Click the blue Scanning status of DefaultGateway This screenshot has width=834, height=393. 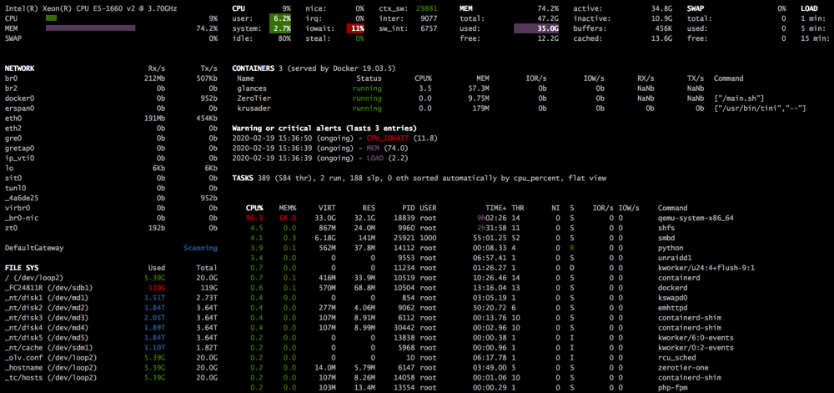(x=200, y=248)
